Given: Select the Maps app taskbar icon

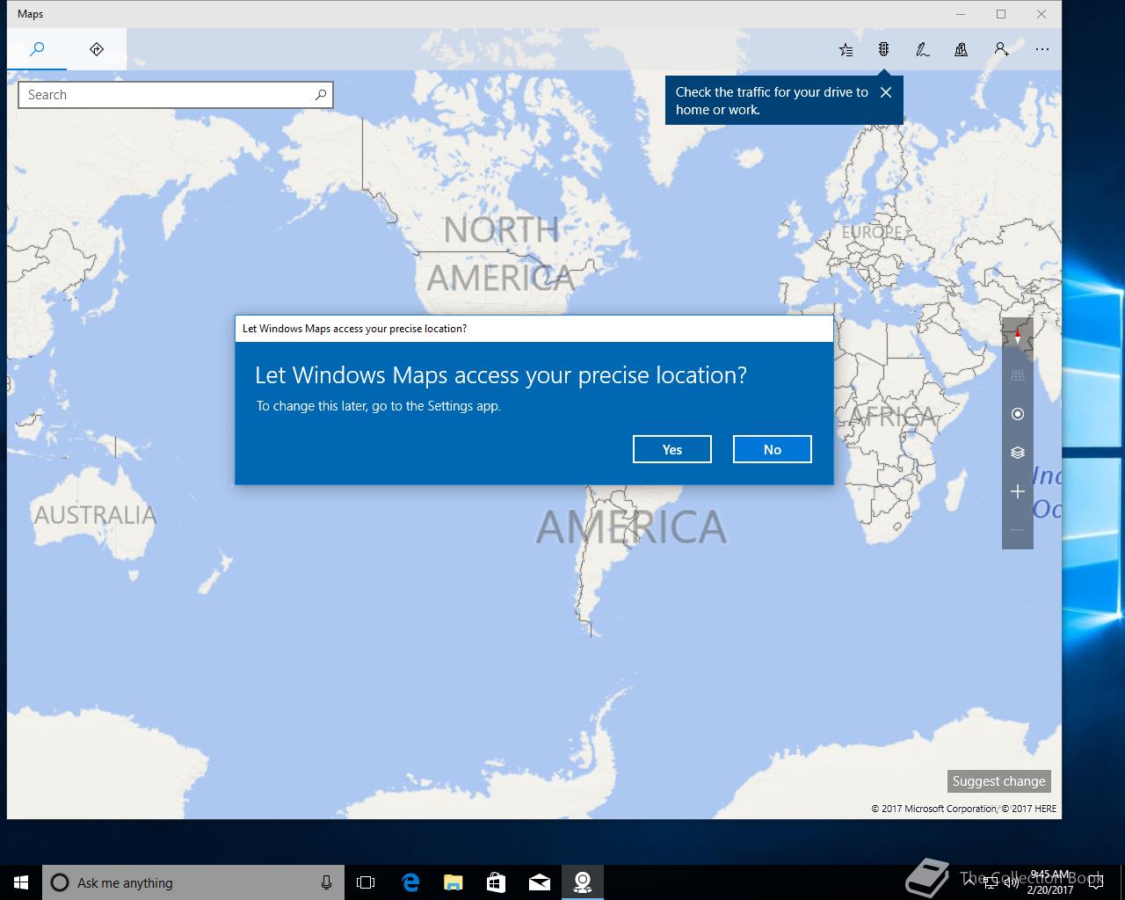Looking at the screenshot, I should pyautogui.click(x=582, y=882).
